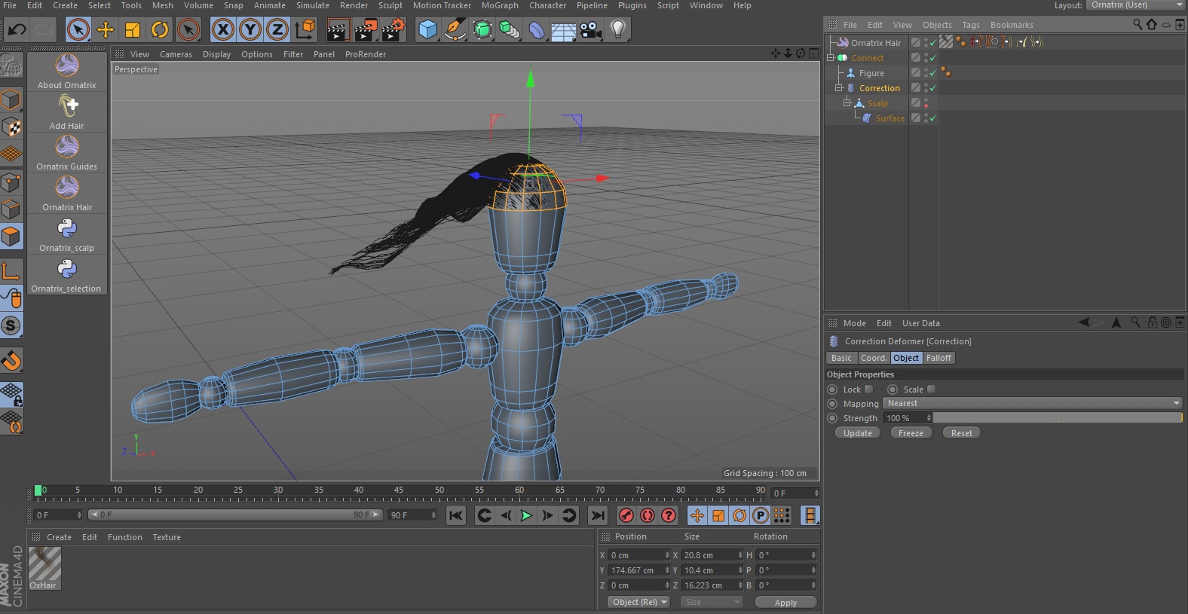Toggle Z axis lock
The image size is (1188, 614).
277,30
